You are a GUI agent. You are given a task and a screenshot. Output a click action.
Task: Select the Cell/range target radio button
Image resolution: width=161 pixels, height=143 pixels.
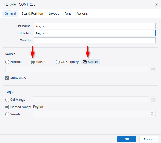7,100
